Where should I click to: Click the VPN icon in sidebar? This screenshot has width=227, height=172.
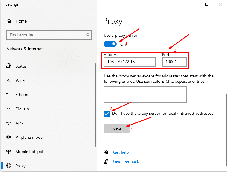click(9, 123)
